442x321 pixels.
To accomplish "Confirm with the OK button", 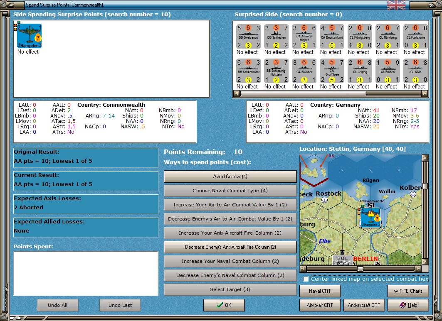I will tap(224, 305).
